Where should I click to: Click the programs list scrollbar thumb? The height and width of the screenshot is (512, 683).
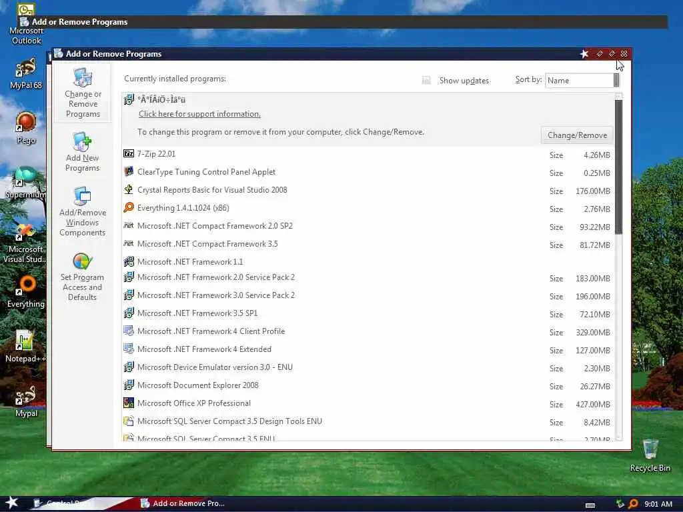pyautogui.click(x=618, y=167)
